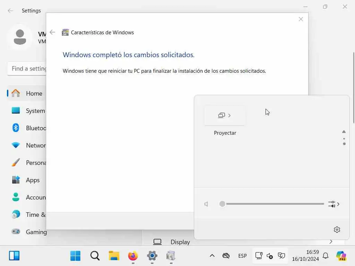Launch Copilot preview from the taskbar

tap(341, 256)
